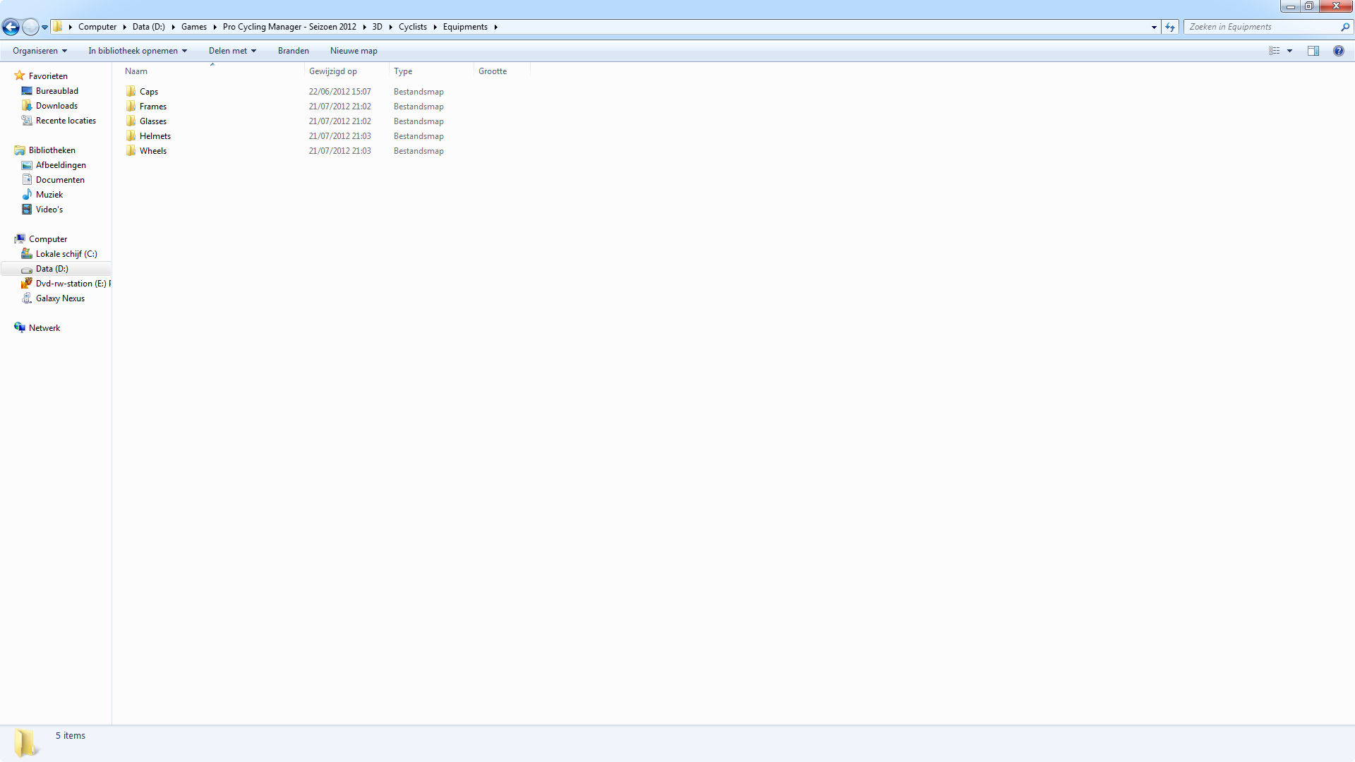Click the Back navigation arrow button
Viewport: 1355px width, 762px height.
tap(11, 27)
